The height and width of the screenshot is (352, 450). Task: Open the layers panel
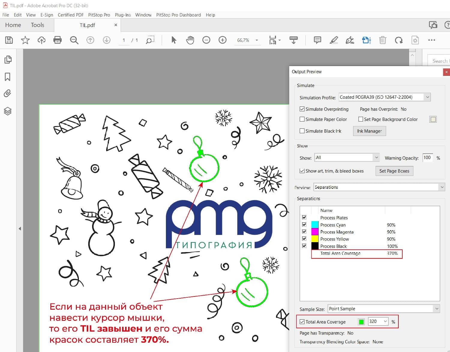(7, 111)
